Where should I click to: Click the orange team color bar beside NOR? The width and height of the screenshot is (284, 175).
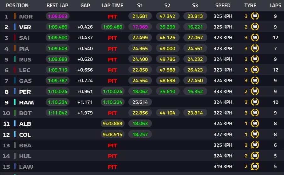click(15, 16)
